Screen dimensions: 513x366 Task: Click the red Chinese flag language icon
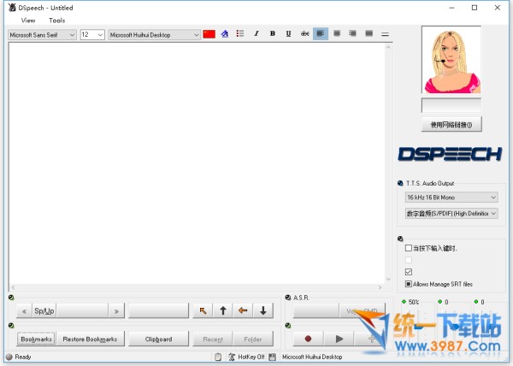point(209,33)
